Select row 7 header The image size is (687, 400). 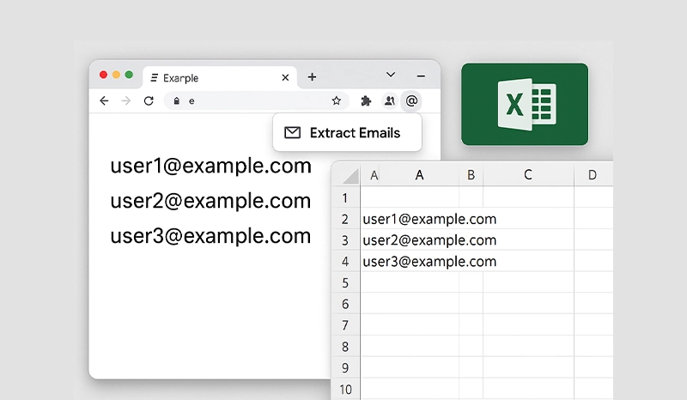point(345,325)
